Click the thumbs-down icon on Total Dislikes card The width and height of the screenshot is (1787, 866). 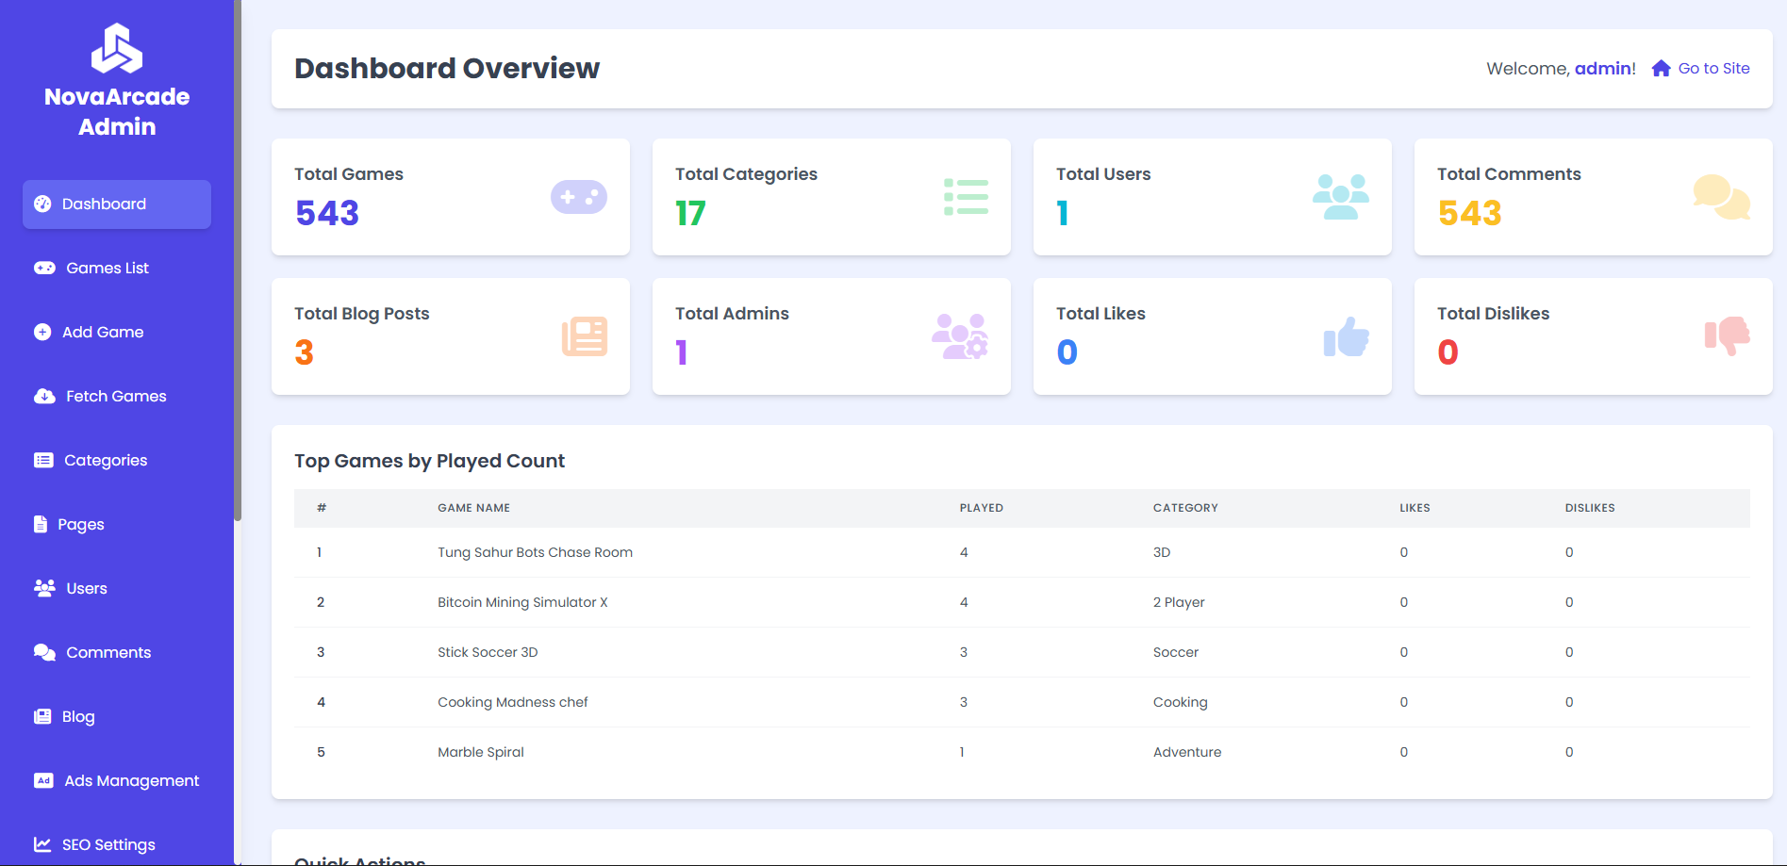click(x=1727, y=336)
